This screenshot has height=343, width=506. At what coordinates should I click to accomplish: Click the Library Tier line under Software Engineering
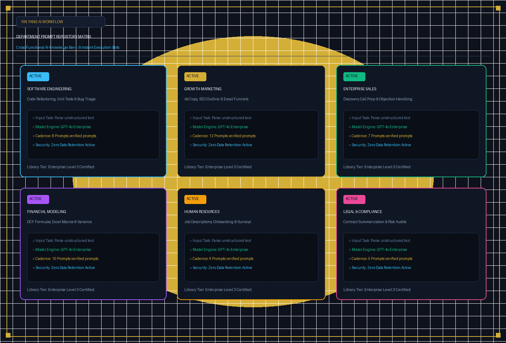(x=61, y=167)
